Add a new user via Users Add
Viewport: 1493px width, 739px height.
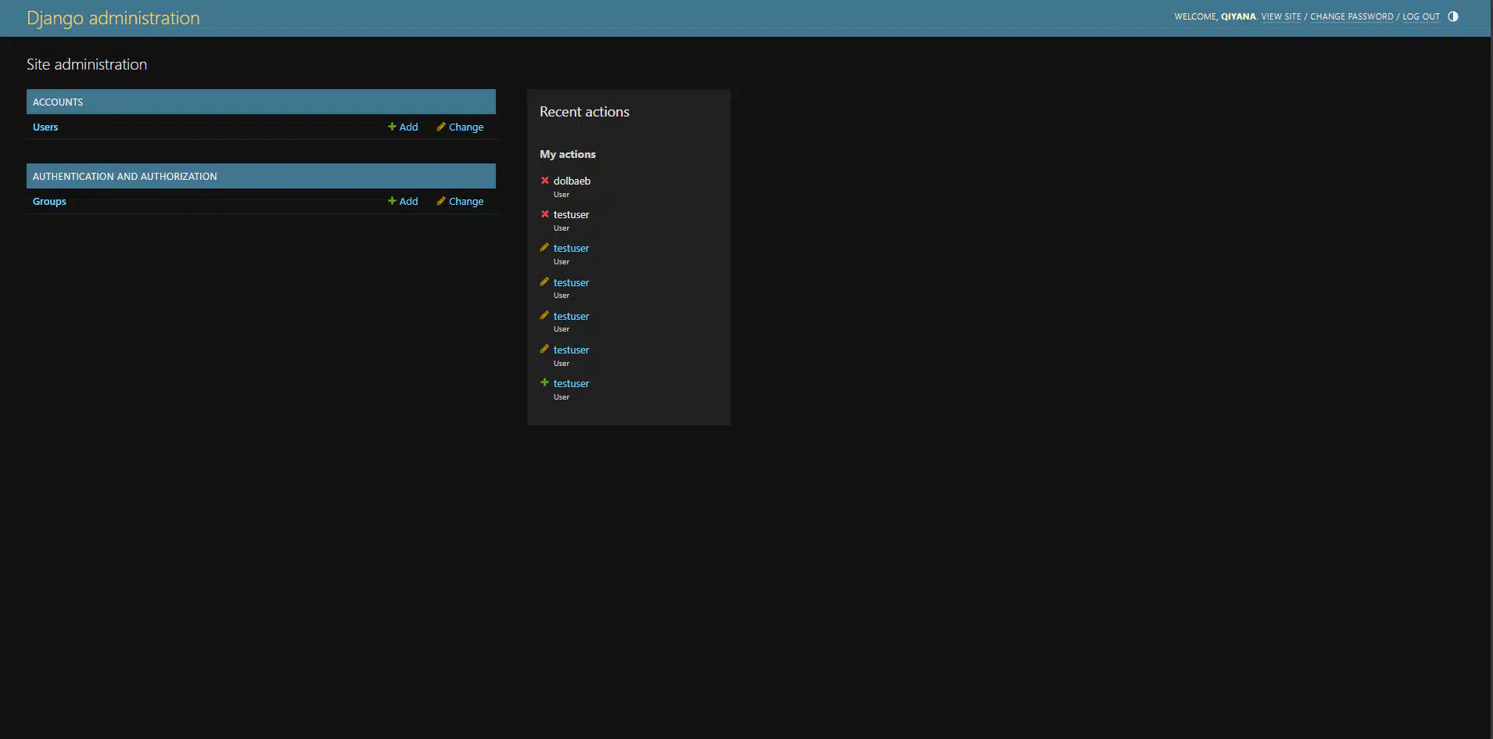[403, 127]
